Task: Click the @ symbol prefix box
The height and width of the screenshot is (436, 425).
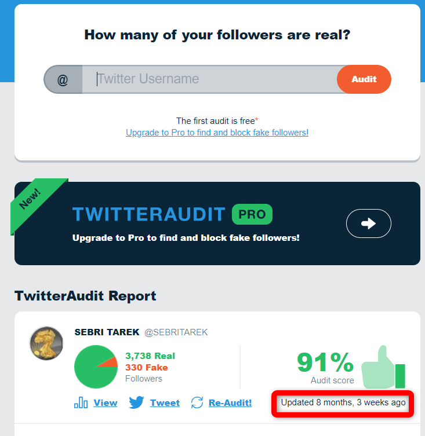Action: coord(63,79)
